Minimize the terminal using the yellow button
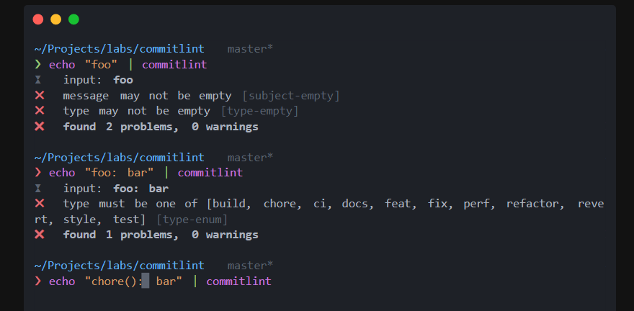The height and width of the screenshot is (311, 634). (x=55, y=19)
